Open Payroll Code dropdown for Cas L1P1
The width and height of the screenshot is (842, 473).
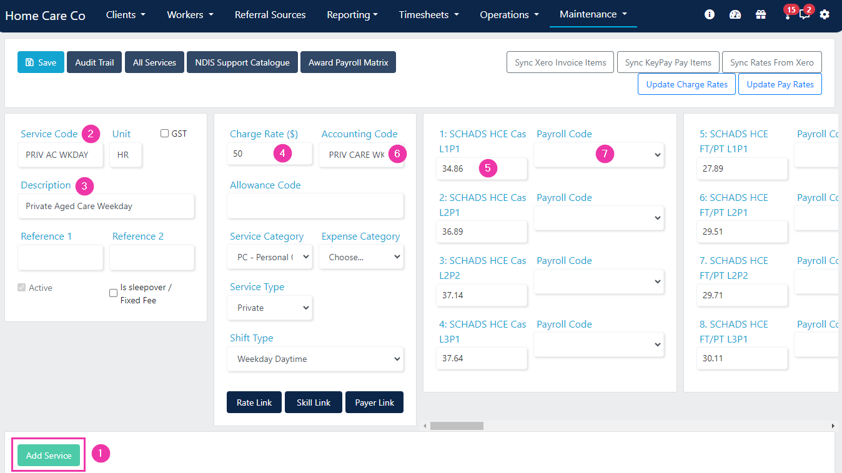pyautogui.click(x=599, y=155)
